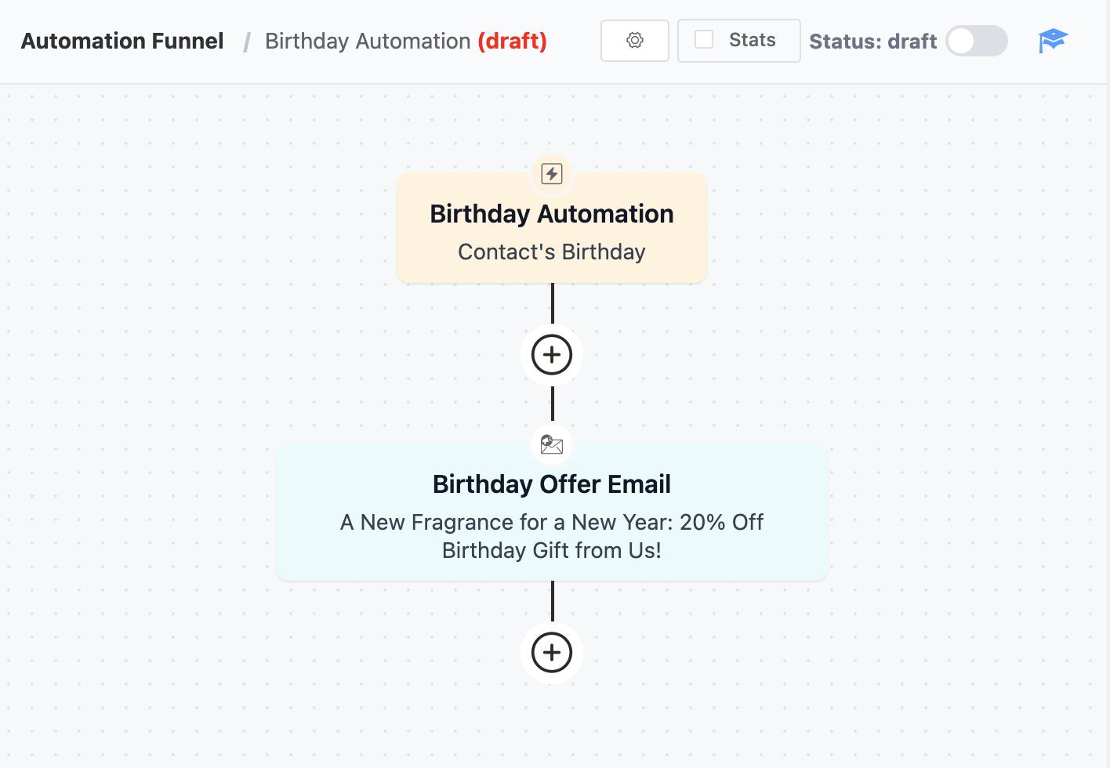Viewport: 1110px width, 768px height.
Task: Open the Birthday Offer Email step card
Action: 551,513
